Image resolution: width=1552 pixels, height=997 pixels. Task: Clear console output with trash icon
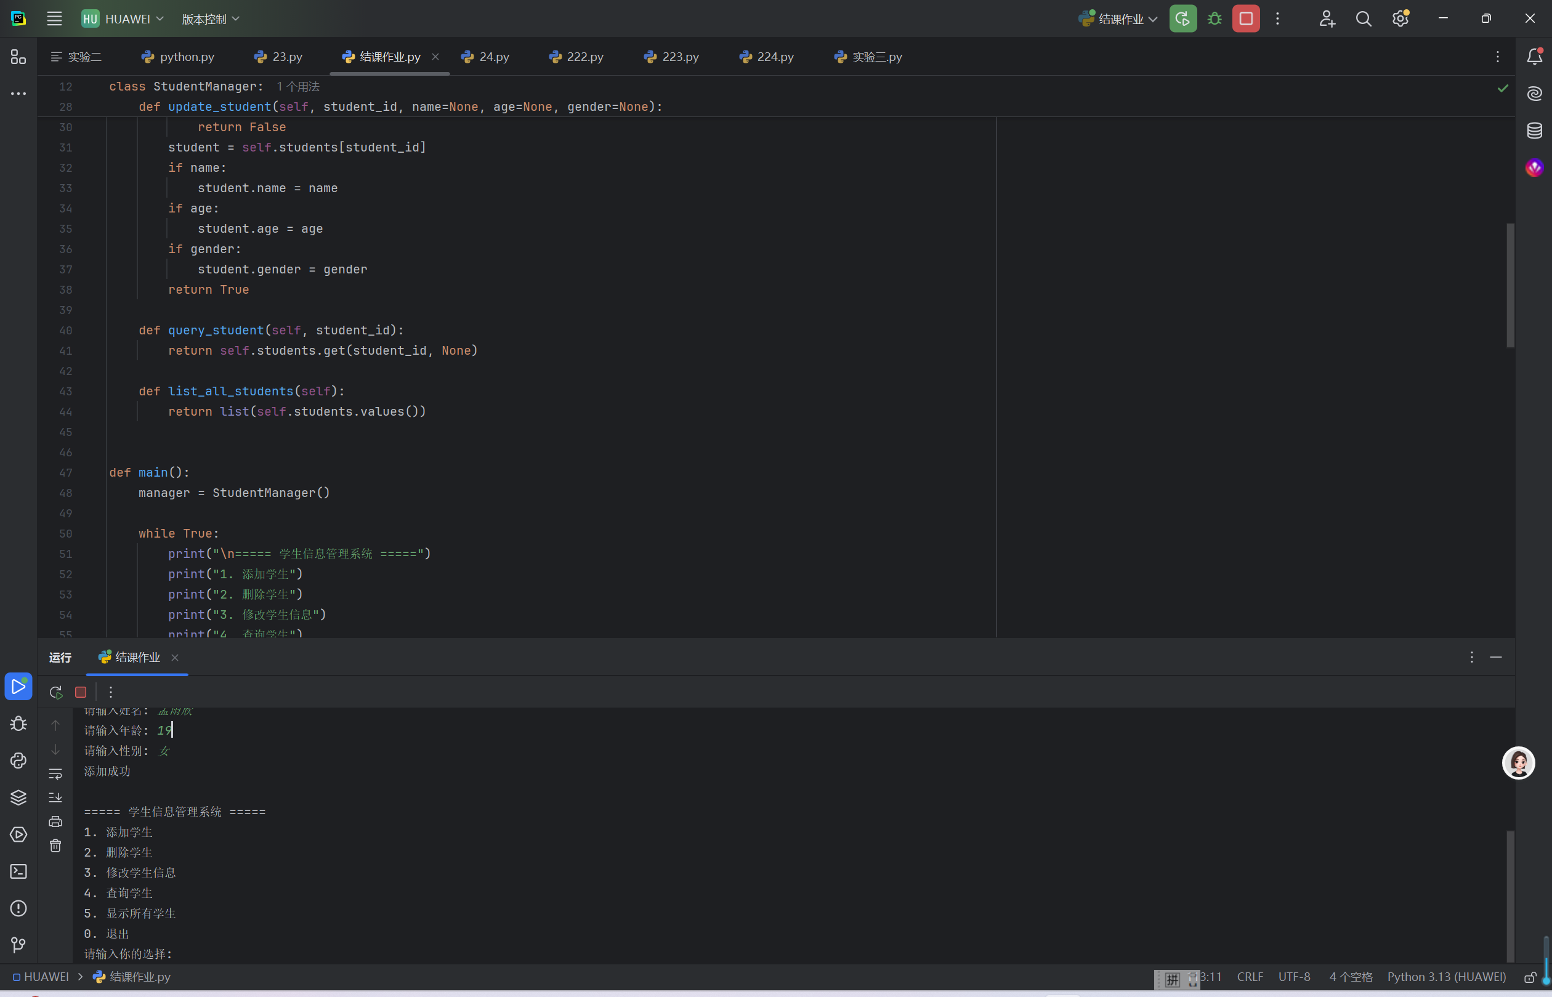55,846
